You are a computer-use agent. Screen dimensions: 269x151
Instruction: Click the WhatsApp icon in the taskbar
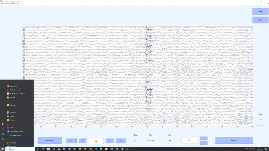tap(101, 149)
